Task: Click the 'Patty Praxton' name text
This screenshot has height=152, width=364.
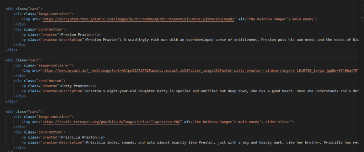Action: coord(75,86)
